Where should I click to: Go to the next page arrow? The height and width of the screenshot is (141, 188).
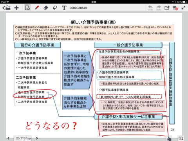pos(37,138)
